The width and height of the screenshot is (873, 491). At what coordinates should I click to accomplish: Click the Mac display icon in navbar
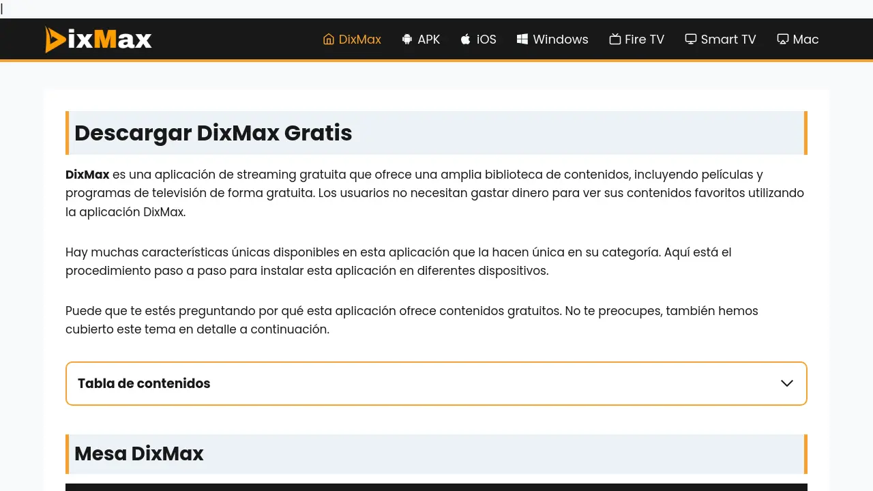coord(782,39)
